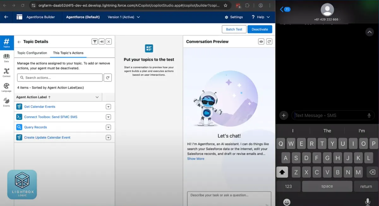Toggle the Conversation Preview eye icon
Viewport: 379px width, 206px height.
coord(261,42)
